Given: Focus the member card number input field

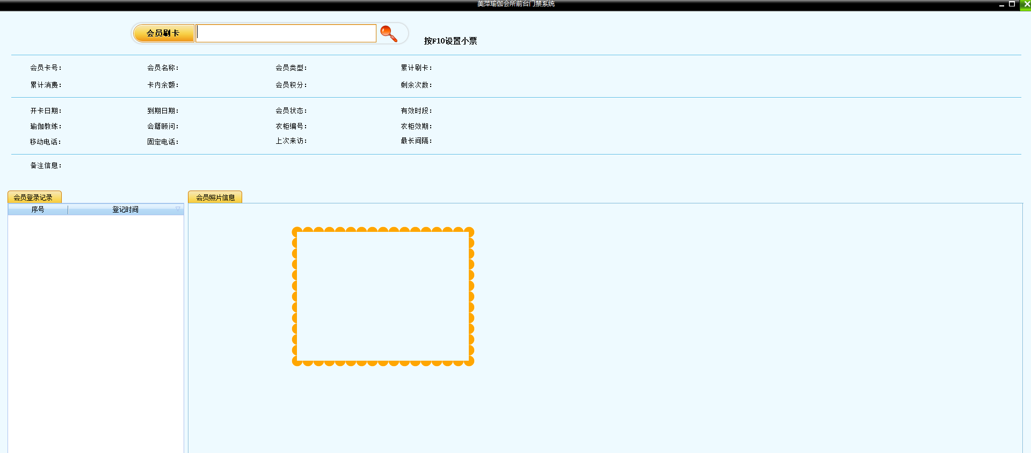Looking at the screenshot, I should 286,33.
